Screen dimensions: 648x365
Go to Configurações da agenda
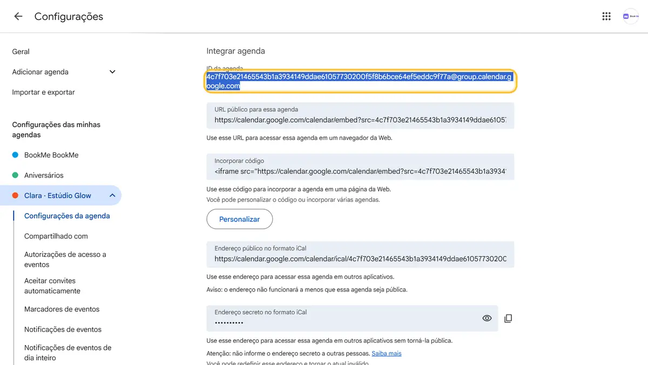[67, 216]
